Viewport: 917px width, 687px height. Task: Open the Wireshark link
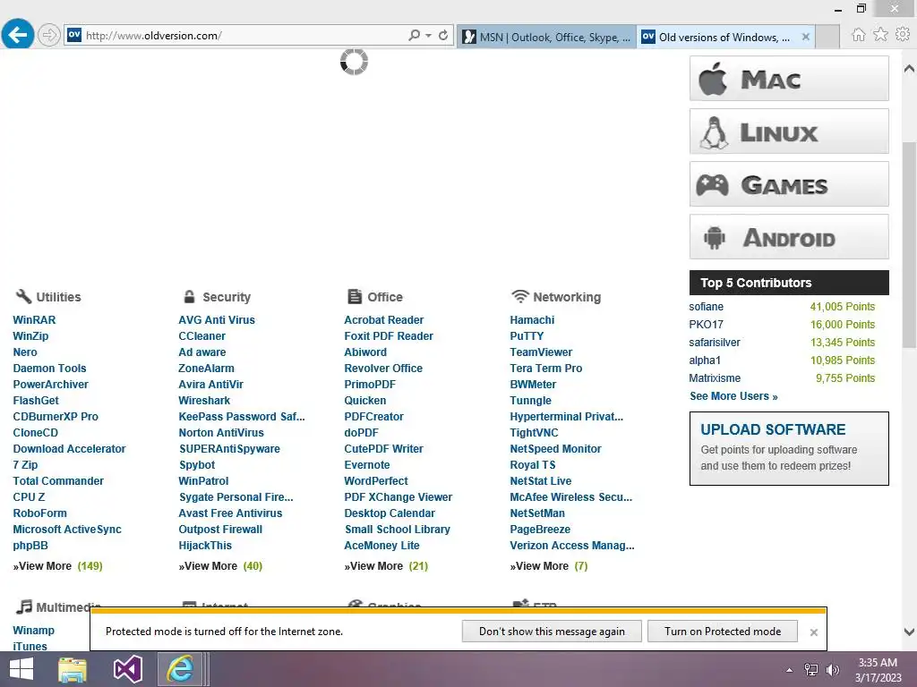coord(204,401)
